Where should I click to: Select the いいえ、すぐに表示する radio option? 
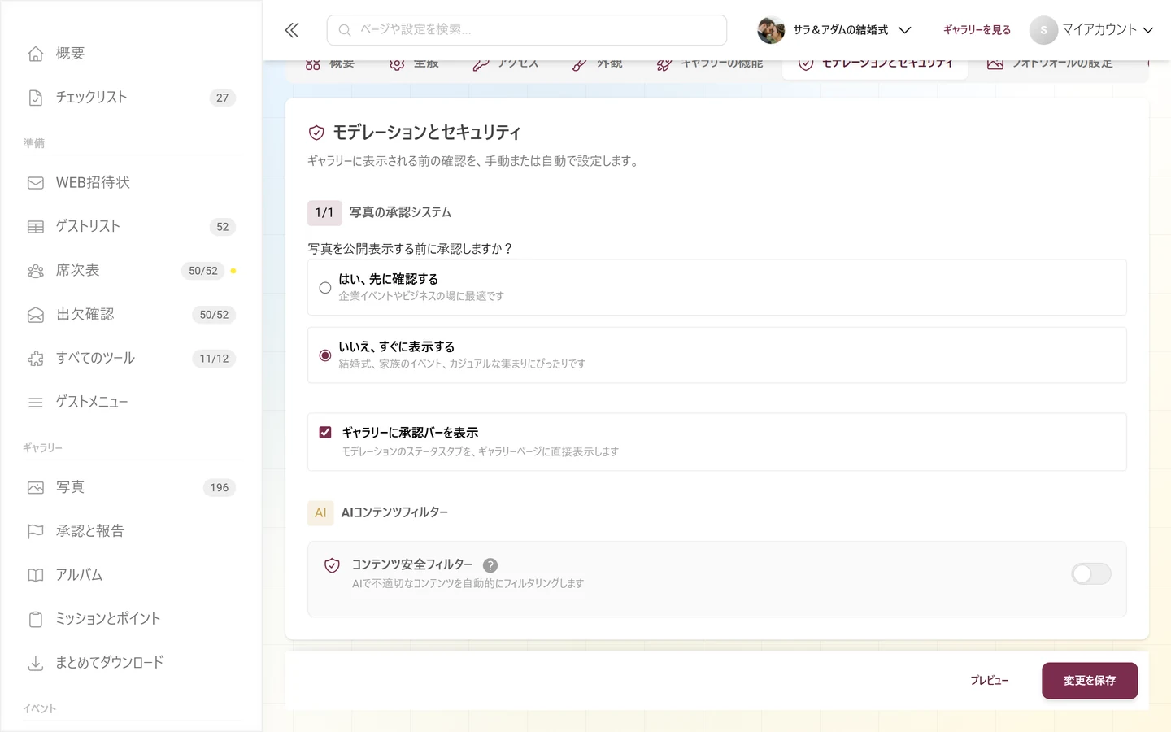[325, 355]
